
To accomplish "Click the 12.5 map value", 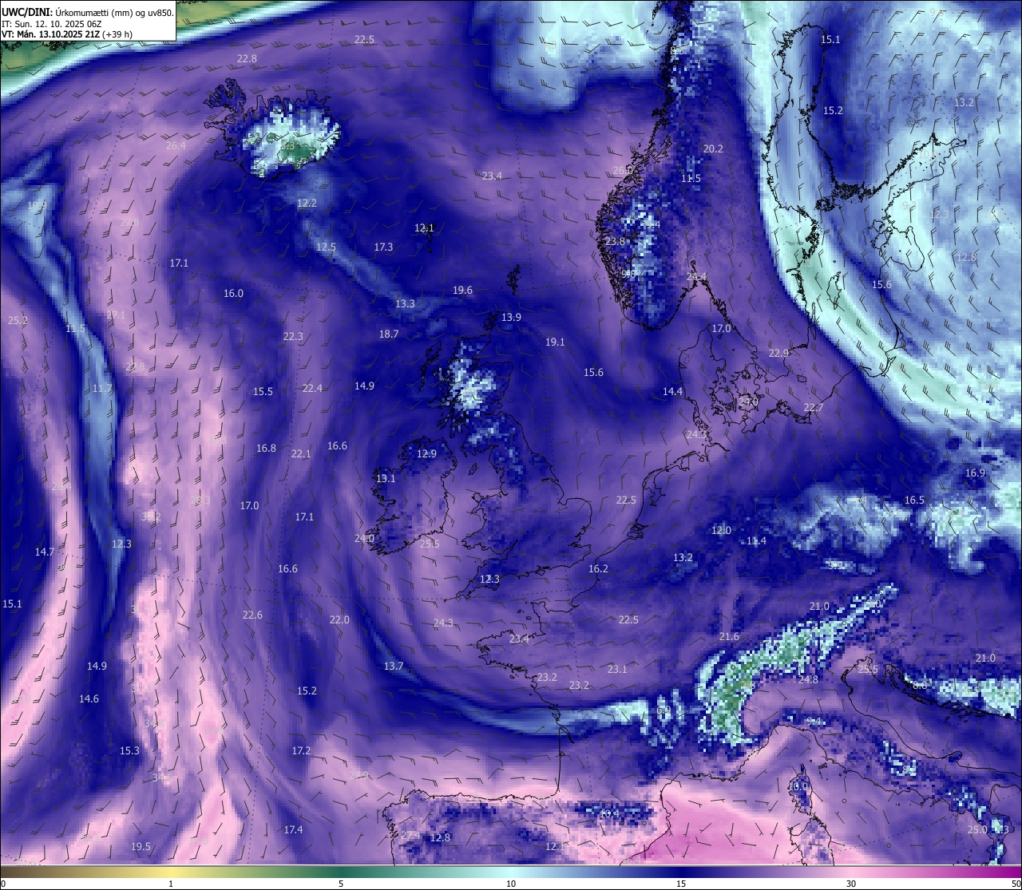I will click(326, 247).
